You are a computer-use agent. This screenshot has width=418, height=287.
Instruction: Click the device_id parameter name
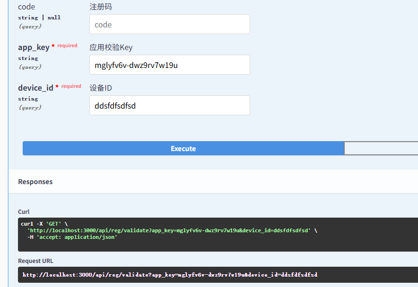tap(35, 88)
